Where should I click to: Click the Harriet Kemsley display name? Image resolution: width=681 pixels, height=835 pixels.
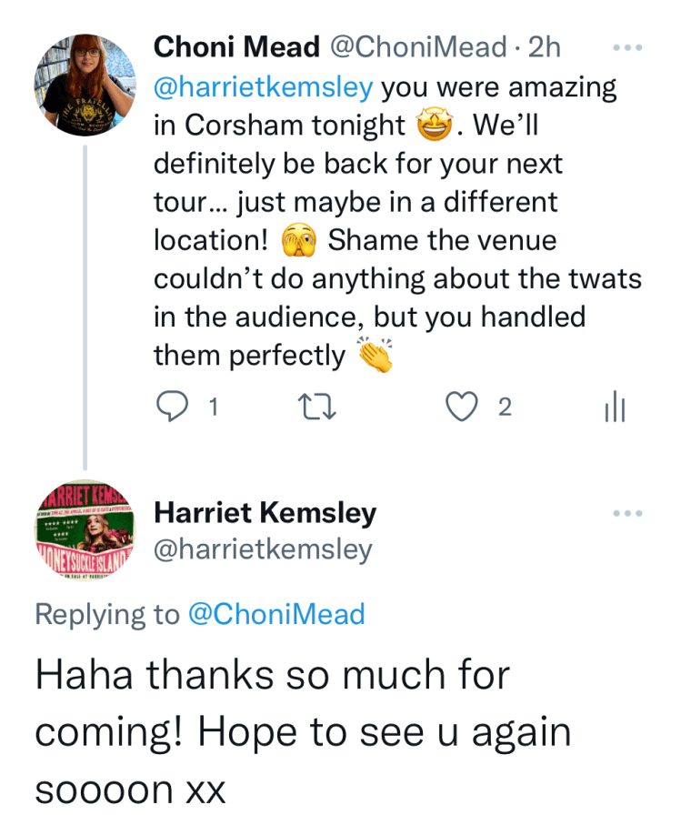pos(265,513)
